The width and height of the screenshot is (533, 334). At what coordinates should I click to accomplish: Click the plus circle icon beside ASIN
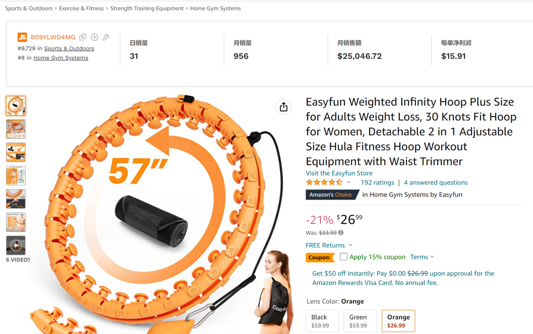pyautogui.click(x=94, y=37)
